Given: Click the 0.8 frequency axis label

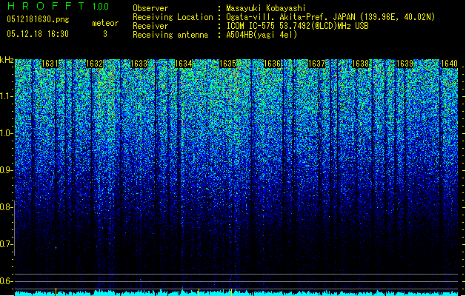Looking at the screenshot, I should click(x=6, y=207).
